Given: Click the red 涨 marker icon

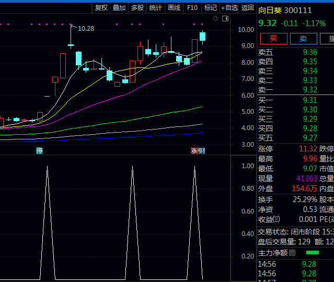Looking at the screenshot, I should 194,151.
